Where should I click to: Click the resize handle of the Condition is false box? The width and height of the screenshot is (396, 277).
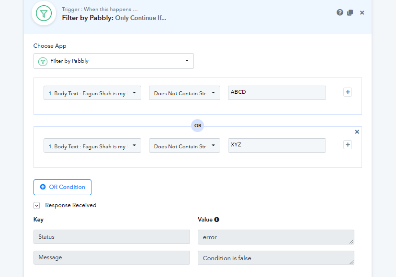(351, 262)
